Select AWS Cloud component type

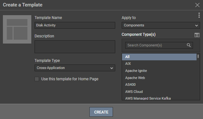tap(159, 92)
